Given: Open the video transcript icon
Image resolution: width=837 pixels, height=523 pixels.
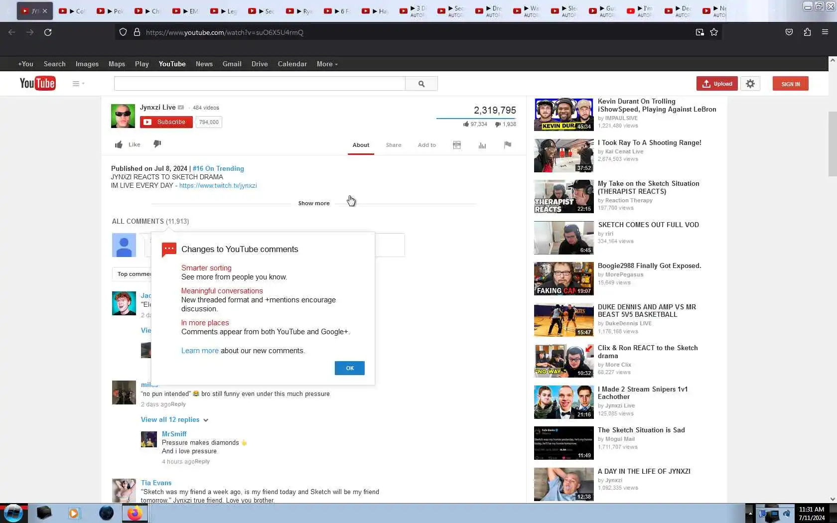Looking at the screenshot, I should 457,145.
